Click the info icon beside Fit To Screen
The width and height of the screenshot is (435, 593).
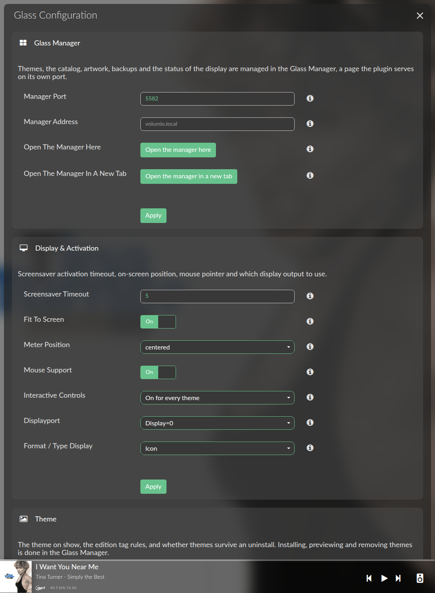pos(310,321)
